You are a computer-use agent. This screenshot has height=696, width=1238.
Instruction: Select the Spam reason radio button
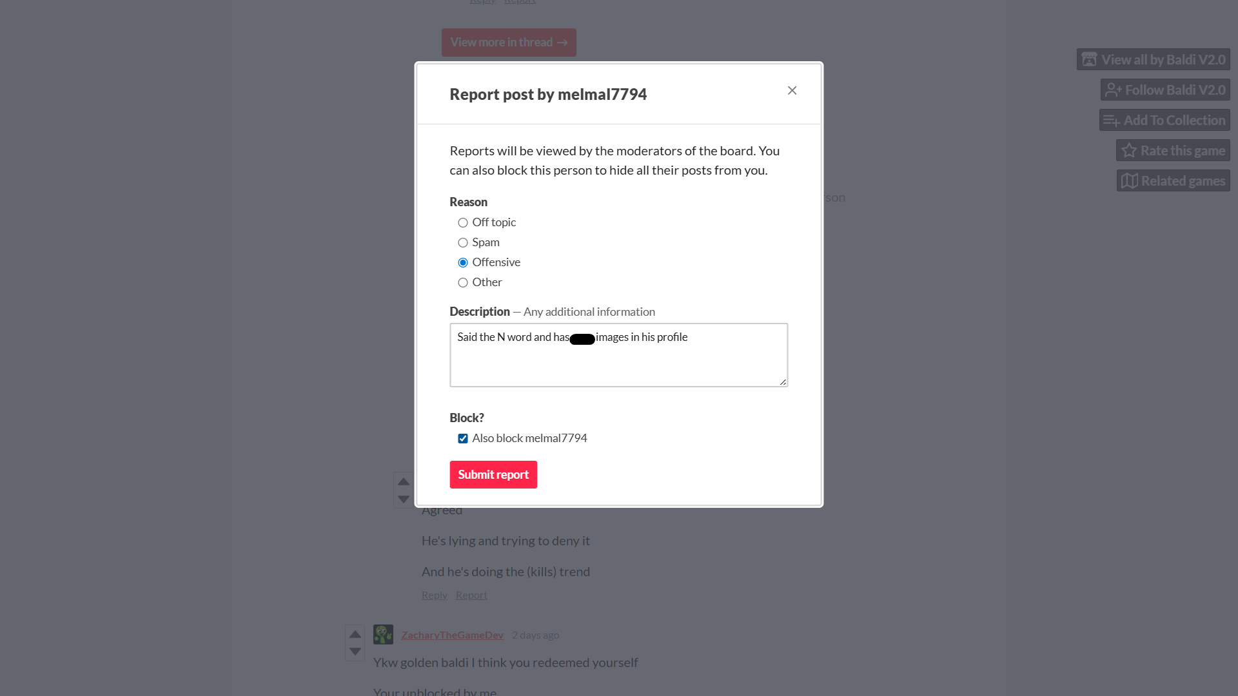click(463, 243)
